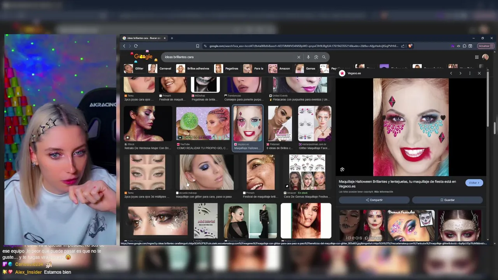Click the Google Halloween doodle logo

click(143, 56)
